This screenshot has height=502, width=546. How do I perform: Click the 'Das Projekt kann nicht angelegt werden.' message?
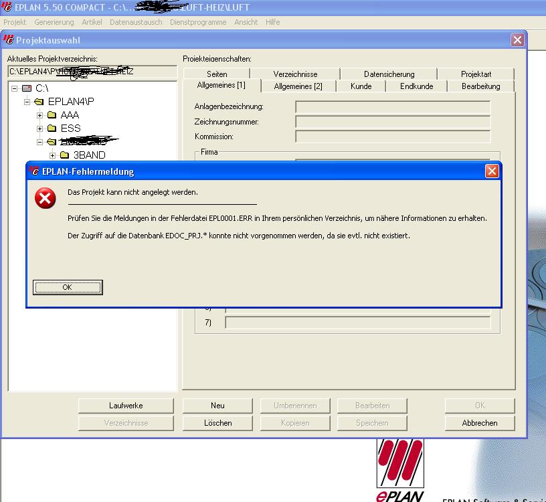[x=132, y=192]
